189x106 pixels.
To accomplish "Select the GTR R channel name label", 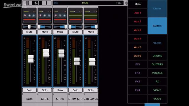I will (60, 99).
